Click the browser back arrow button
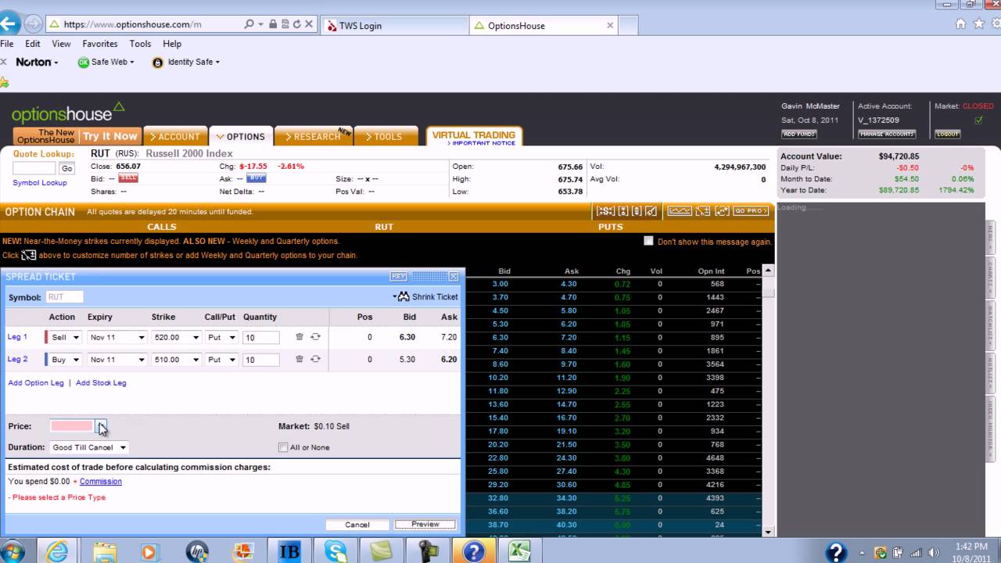This screenshot has width=1001, height=563. pyautogui.click(x=8, y=23)
